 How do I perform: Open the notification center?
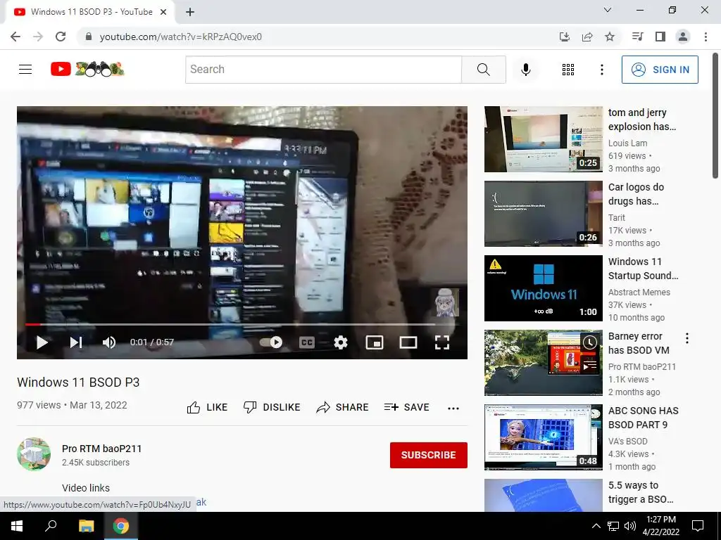click(x=698, y=526)
